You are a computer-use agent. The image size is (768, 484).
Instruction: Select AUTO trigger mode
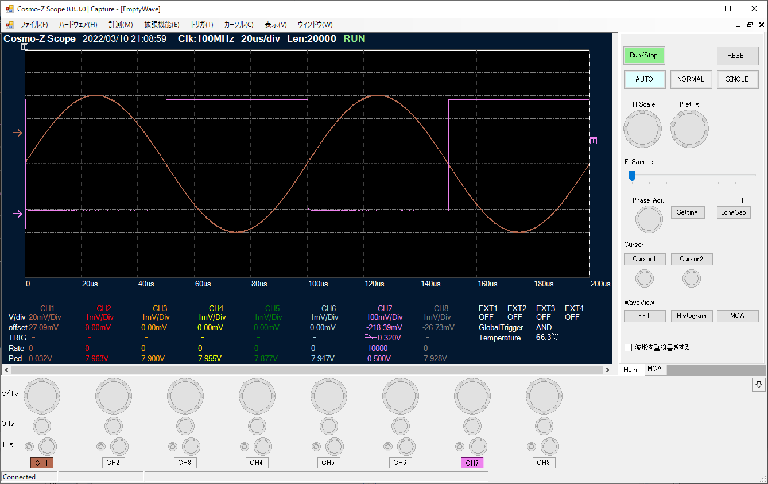[644, 79]
